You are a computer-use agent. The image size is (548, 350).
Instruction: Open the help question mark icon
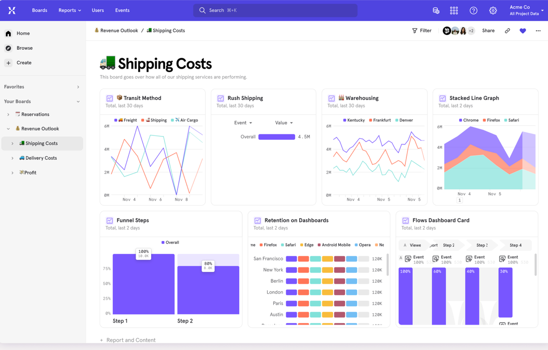(x=473, y=10)
